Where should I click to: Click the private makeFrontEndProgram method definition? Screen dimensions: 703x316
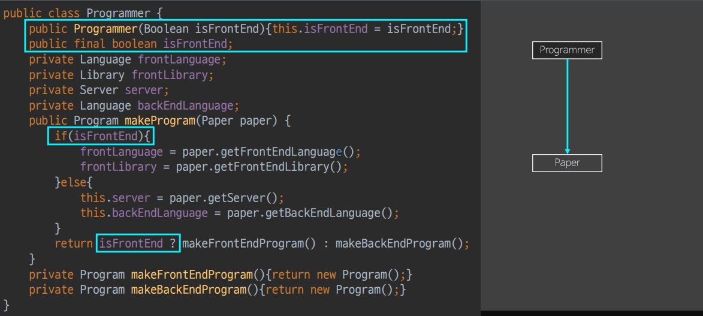[x=192, y=275]
